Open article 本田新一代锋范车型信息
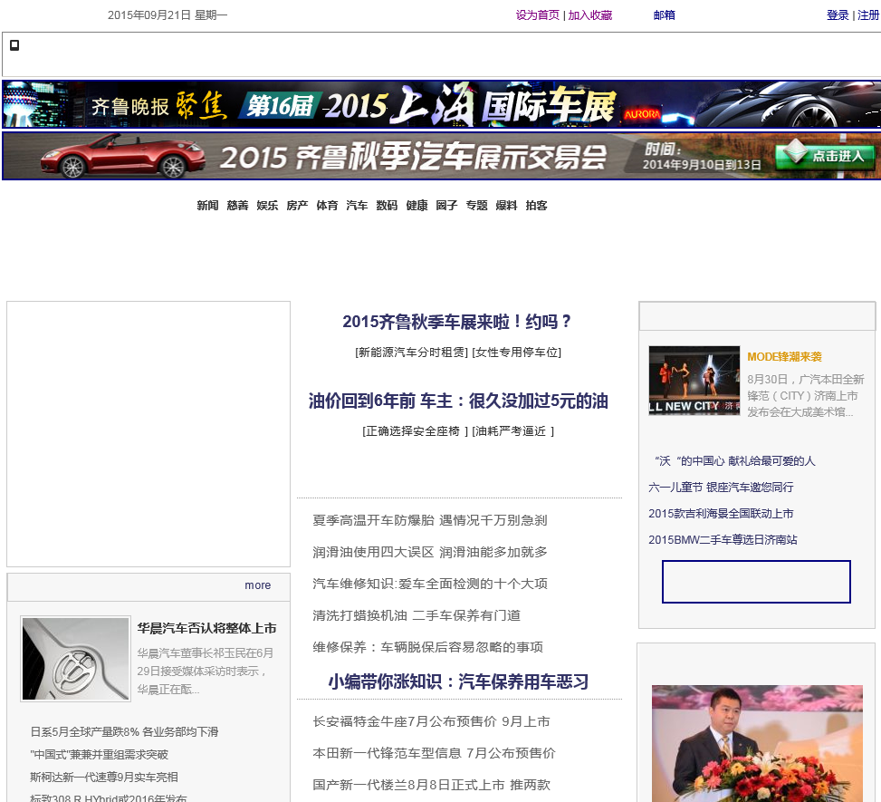The image size is (881, 802). click(434, 753)
